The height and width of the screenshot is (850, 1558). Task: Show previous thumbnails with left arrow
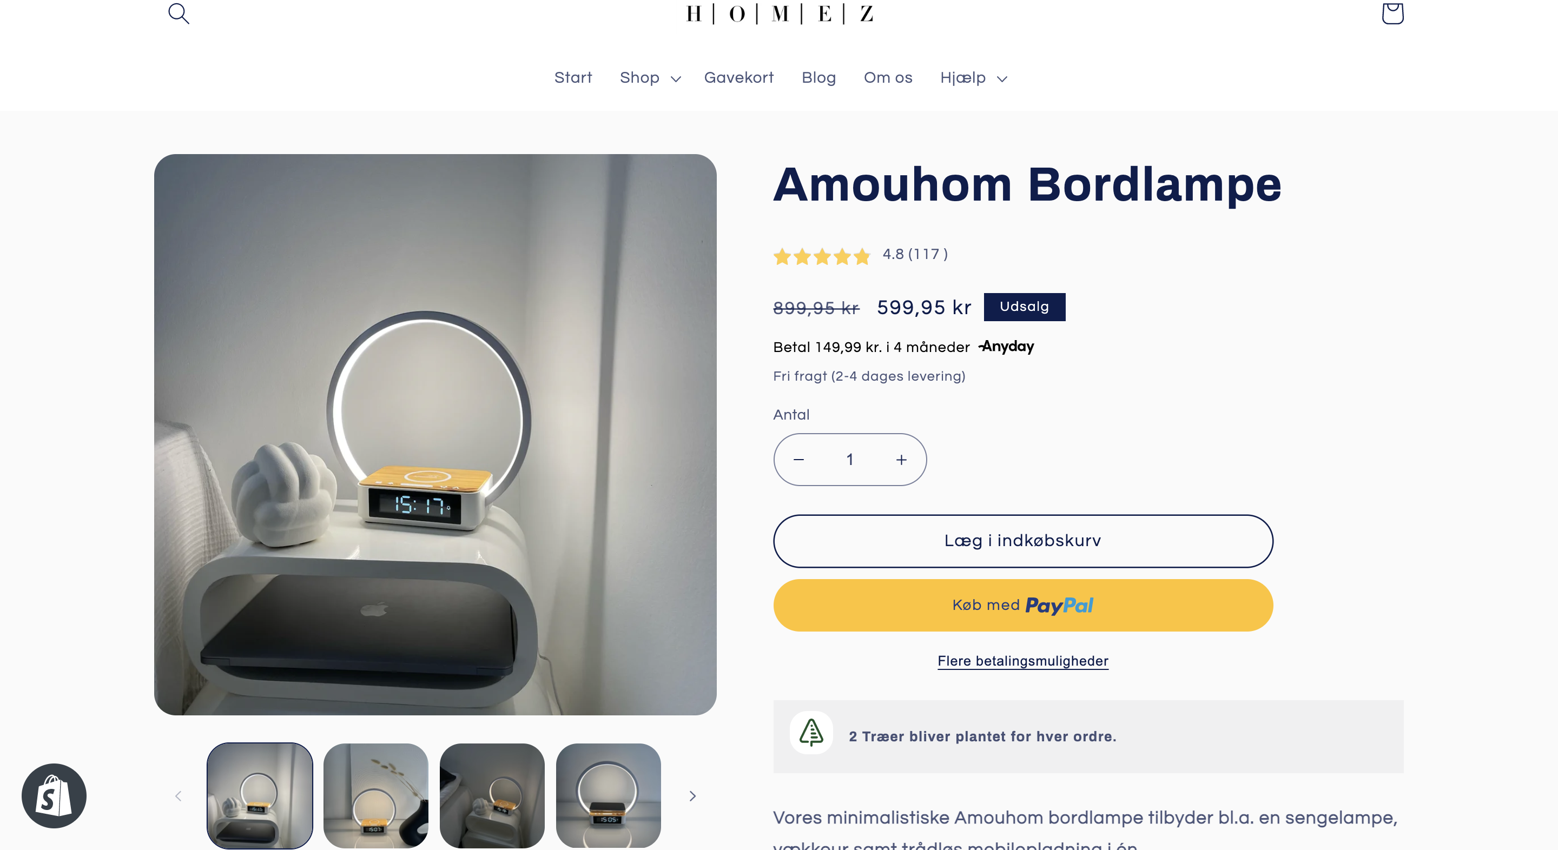pos(178,796)
